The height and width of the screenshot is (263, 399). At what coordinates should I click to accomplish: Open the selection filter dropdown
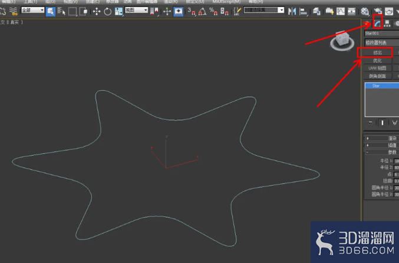click(32, 10)
